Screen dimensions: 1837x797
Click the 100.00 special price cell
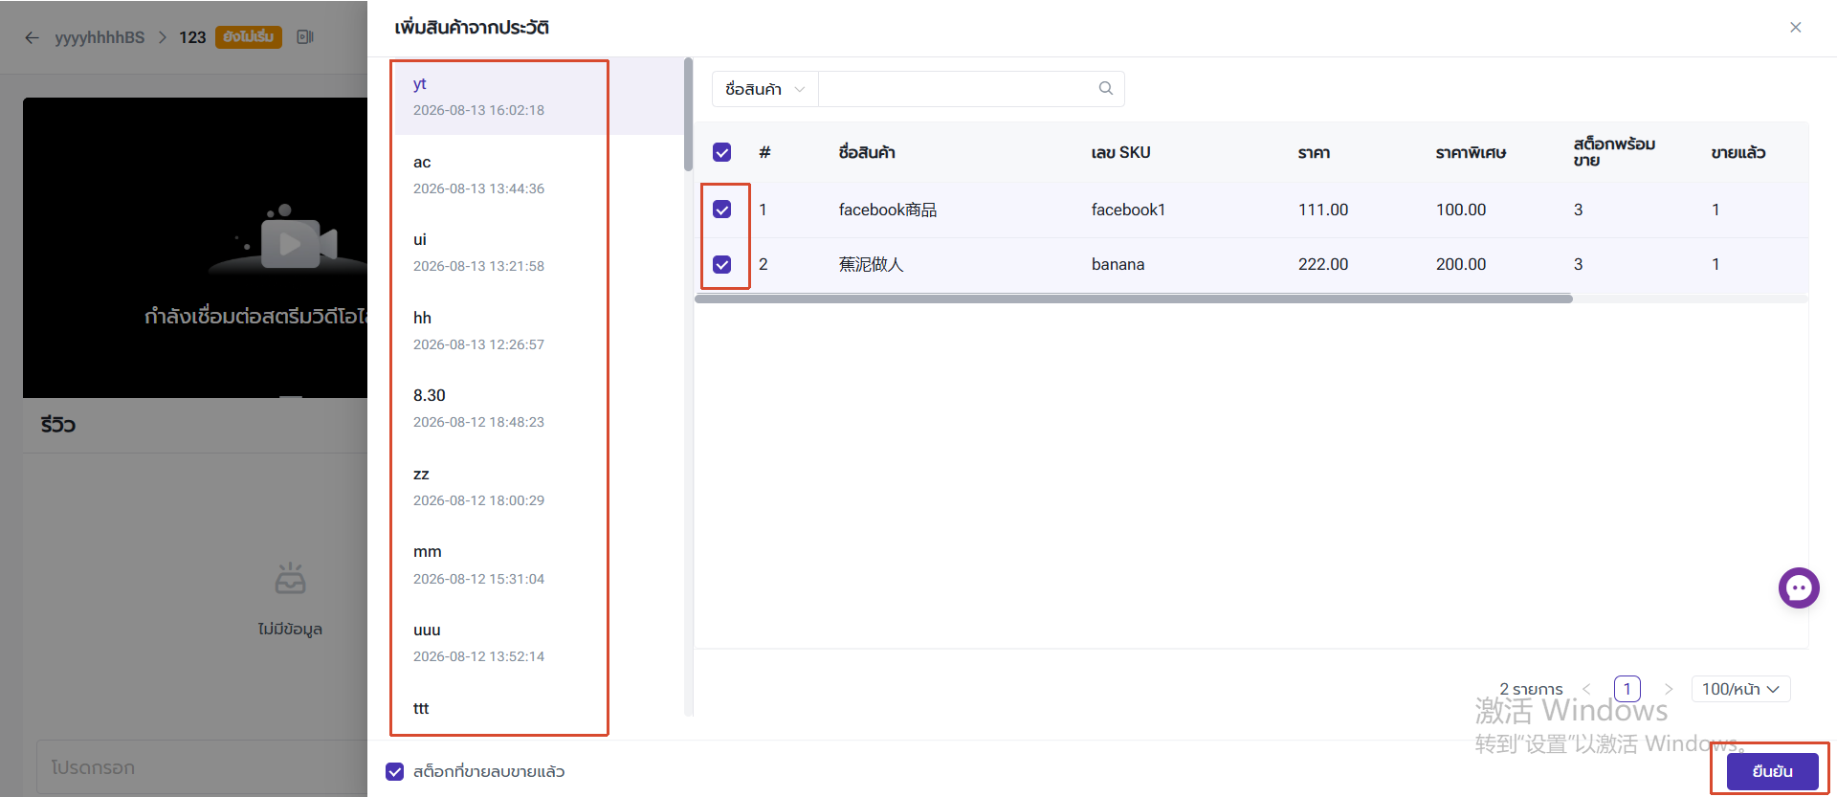tap(1461, 210)
